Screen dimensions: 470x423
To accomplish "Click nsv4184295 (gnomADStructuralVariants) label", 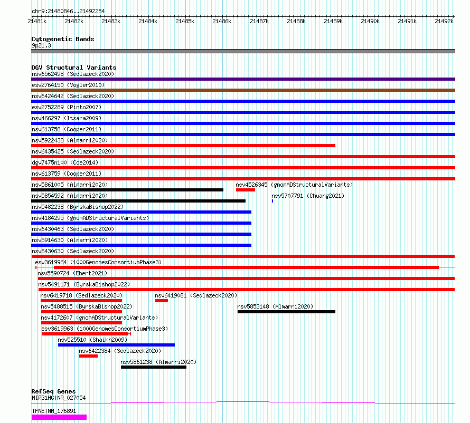I will coord(90,218).
